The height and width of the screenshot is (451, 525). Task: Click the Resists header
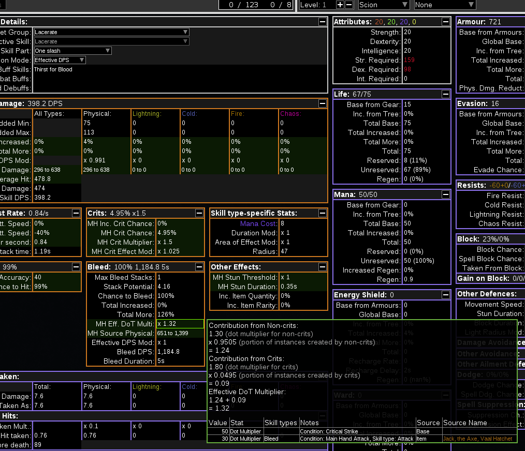490,185
